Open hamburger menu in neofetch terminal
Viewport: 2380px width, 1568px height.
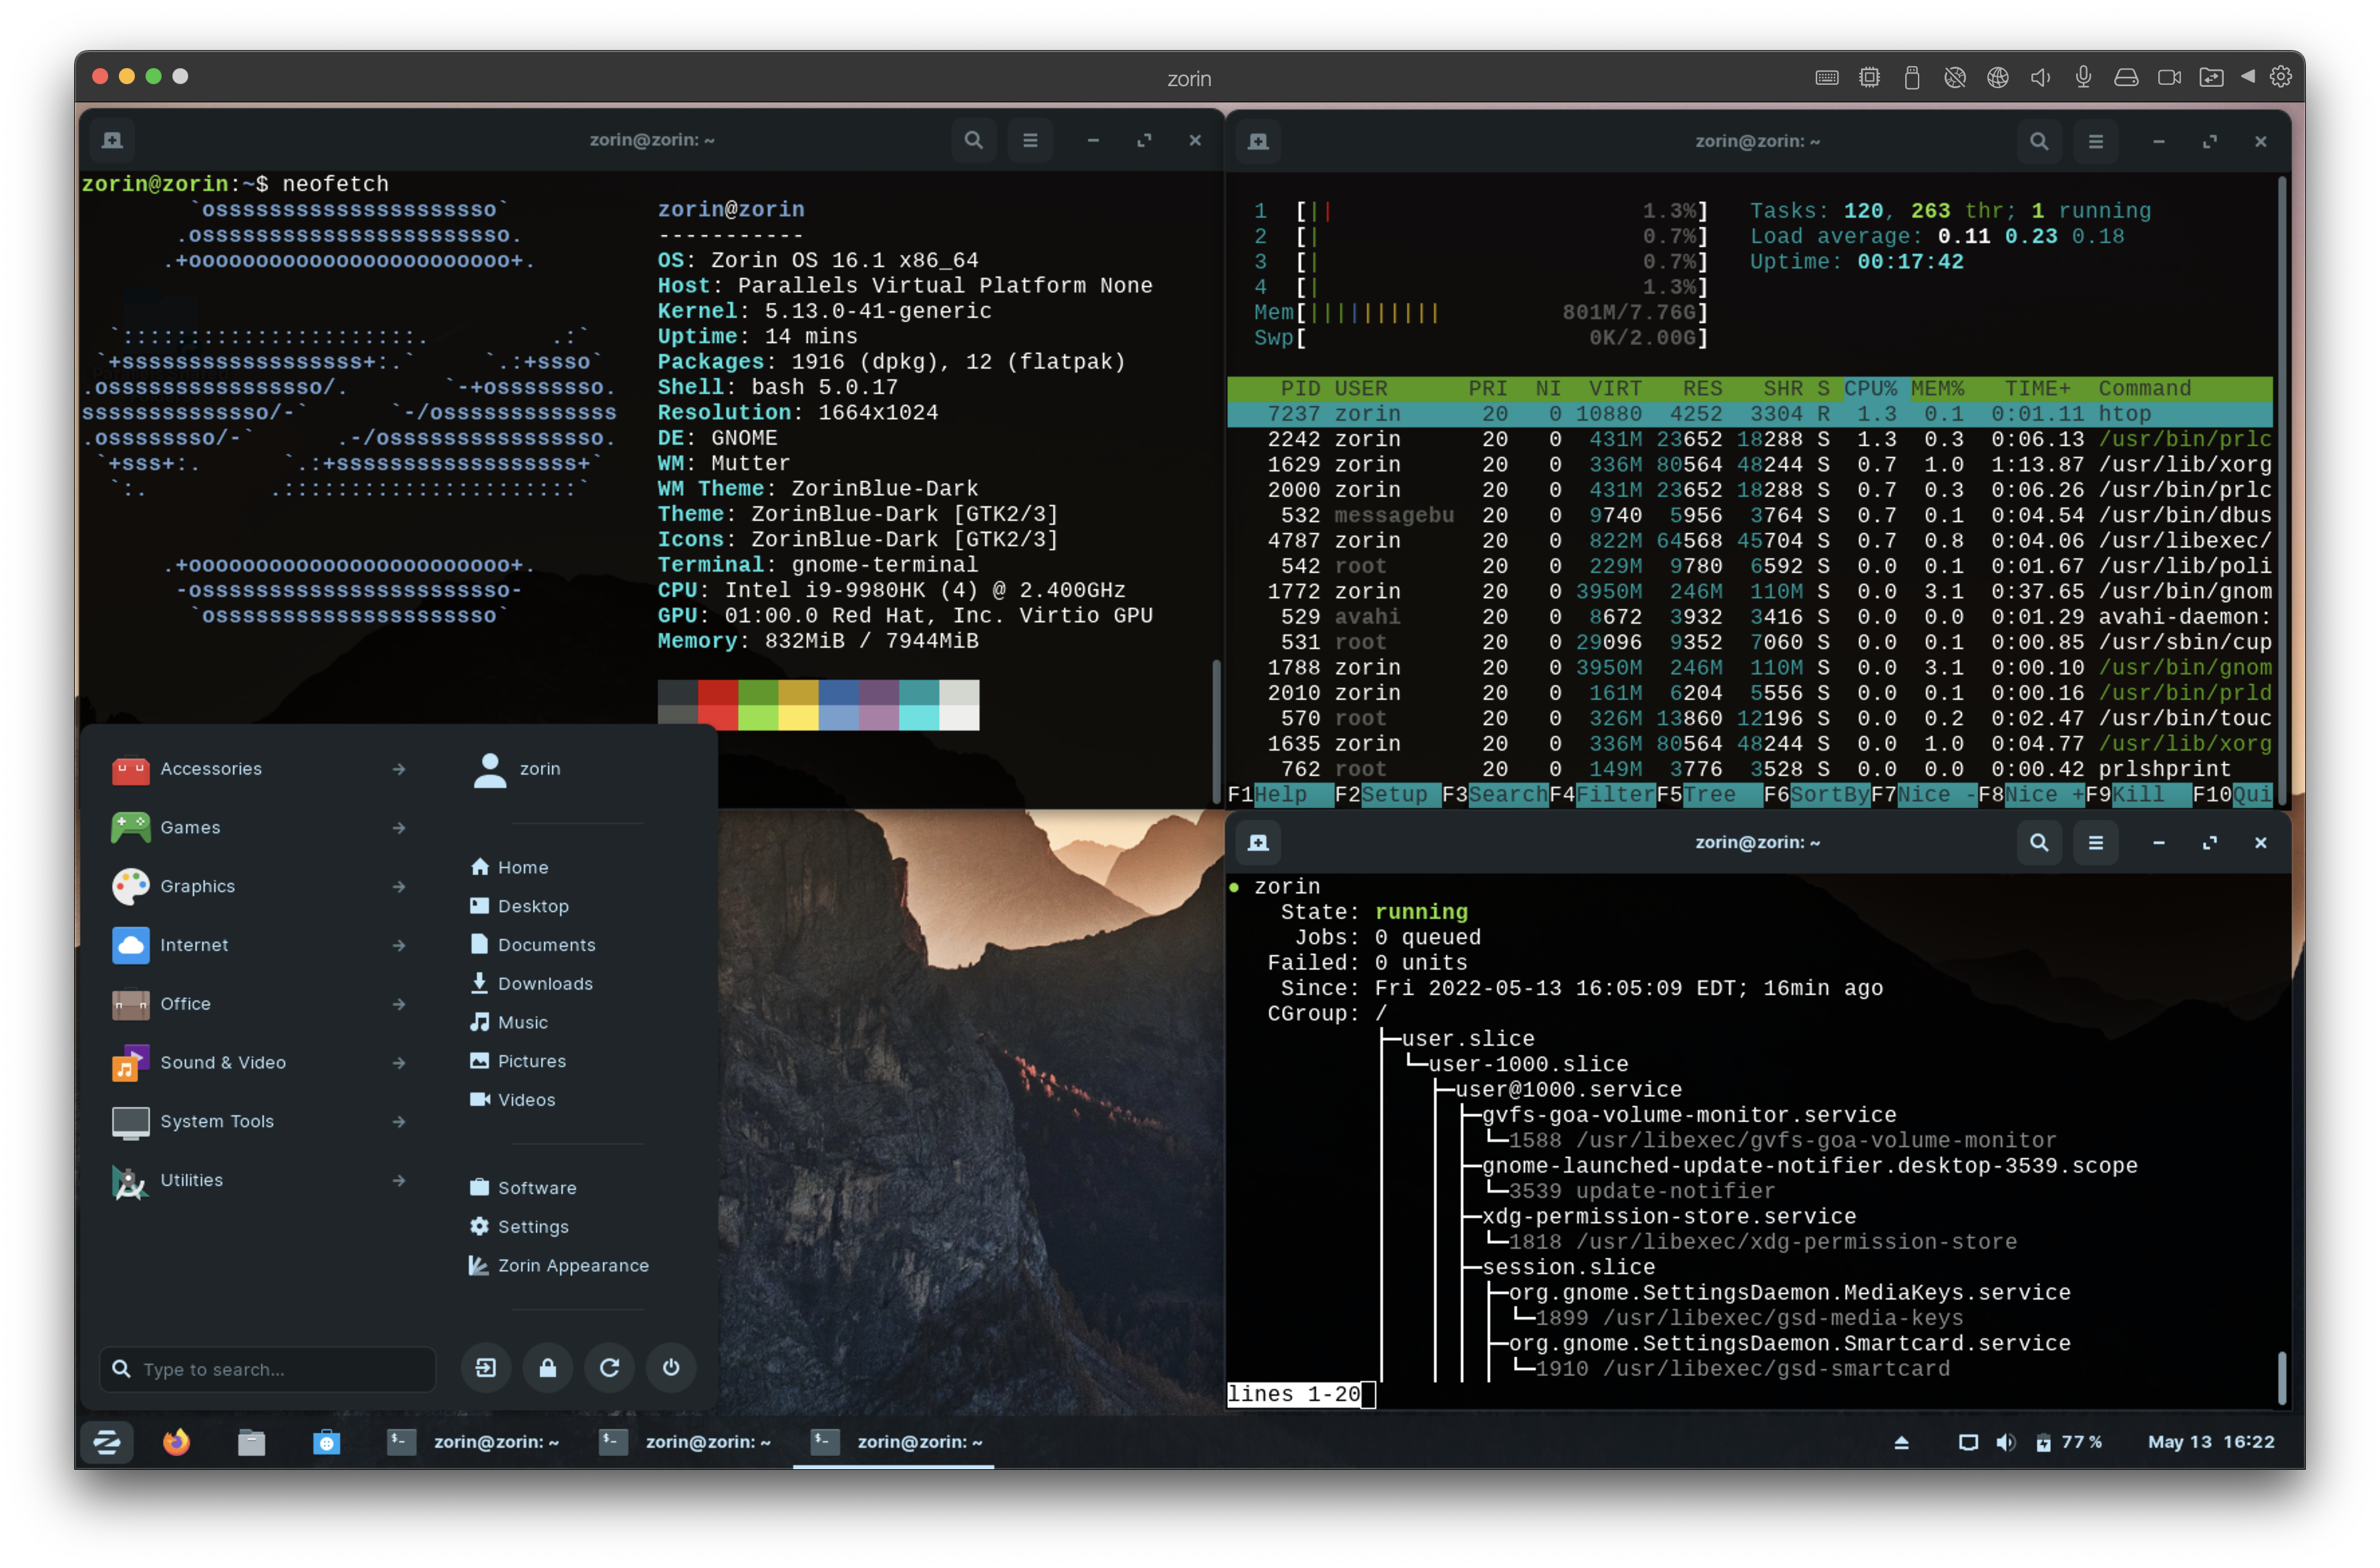[x=1030, y=140]
